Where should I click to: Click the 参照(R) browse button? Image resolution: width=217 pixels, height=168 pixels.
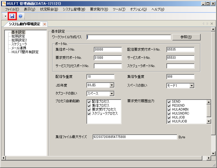pos(186,37)
